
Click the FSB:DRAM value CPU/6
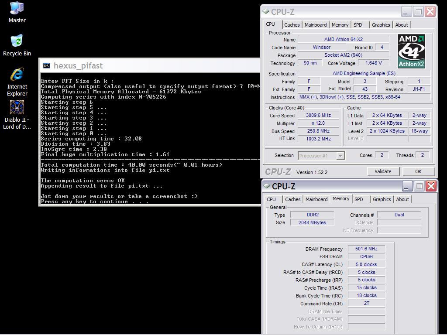(x=366, y=256)
